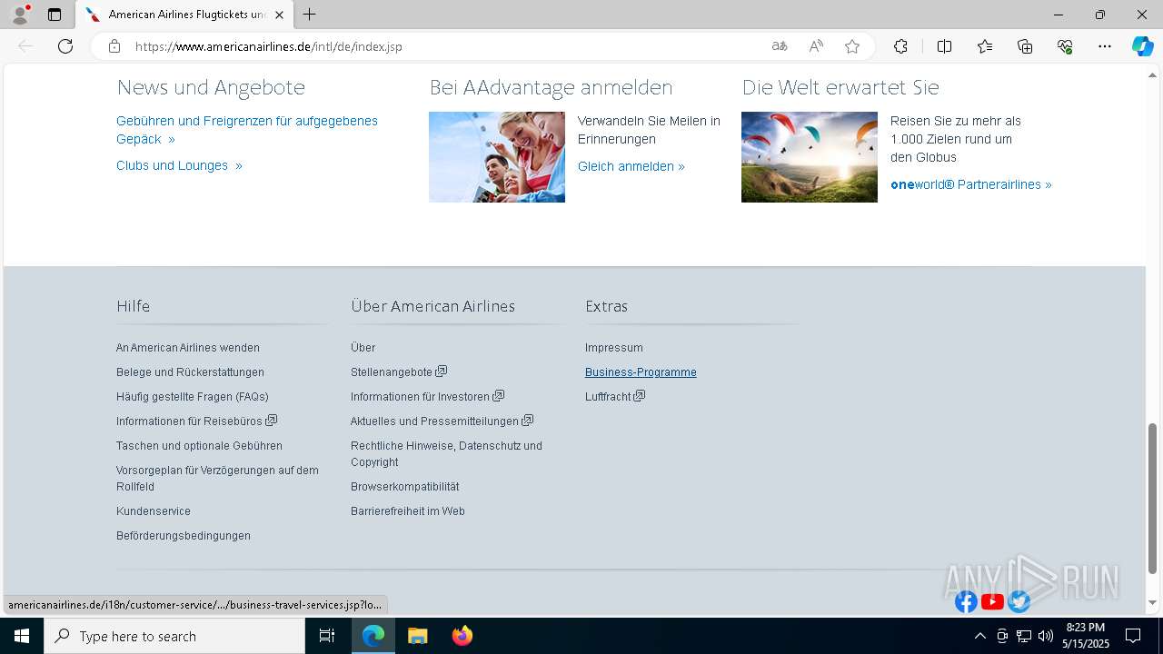This screenshot has width=1163, height=654.
Task: Open Browser essentials icon
Action: [1065, 46]
